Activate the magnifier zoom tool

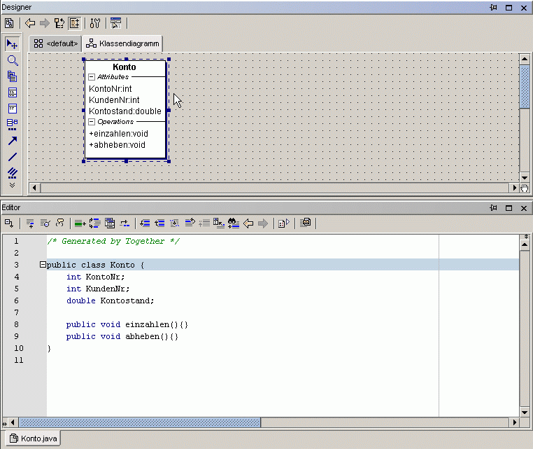(12, 60)
